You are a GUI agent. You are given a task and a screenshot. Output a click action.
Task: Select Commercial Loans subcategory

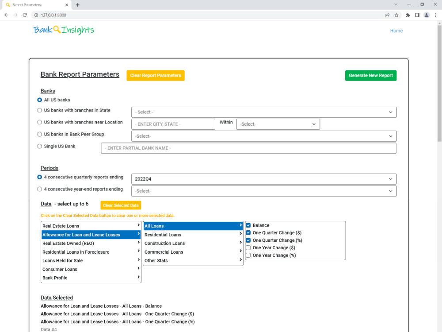click(x=193, y=252)
